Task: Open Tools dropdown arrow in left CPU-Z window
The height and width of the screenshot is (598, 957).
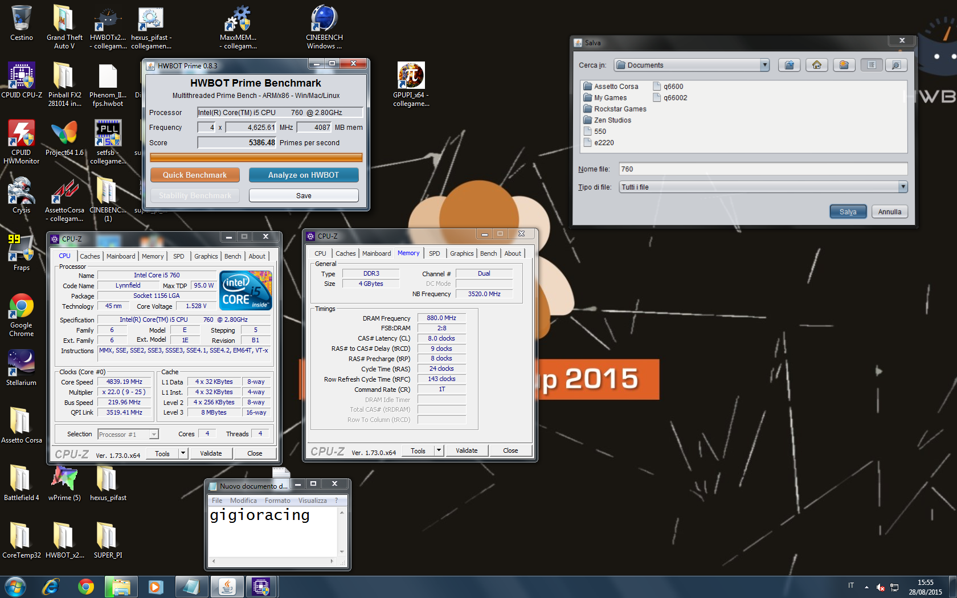Action: click(183, 453)
